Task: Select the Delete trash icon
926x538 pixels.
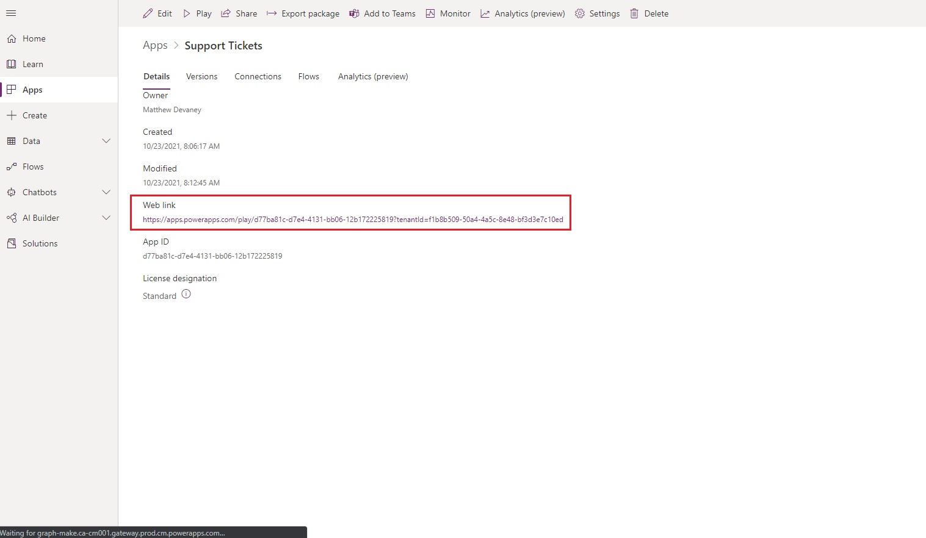Action: tap(634, 13)
